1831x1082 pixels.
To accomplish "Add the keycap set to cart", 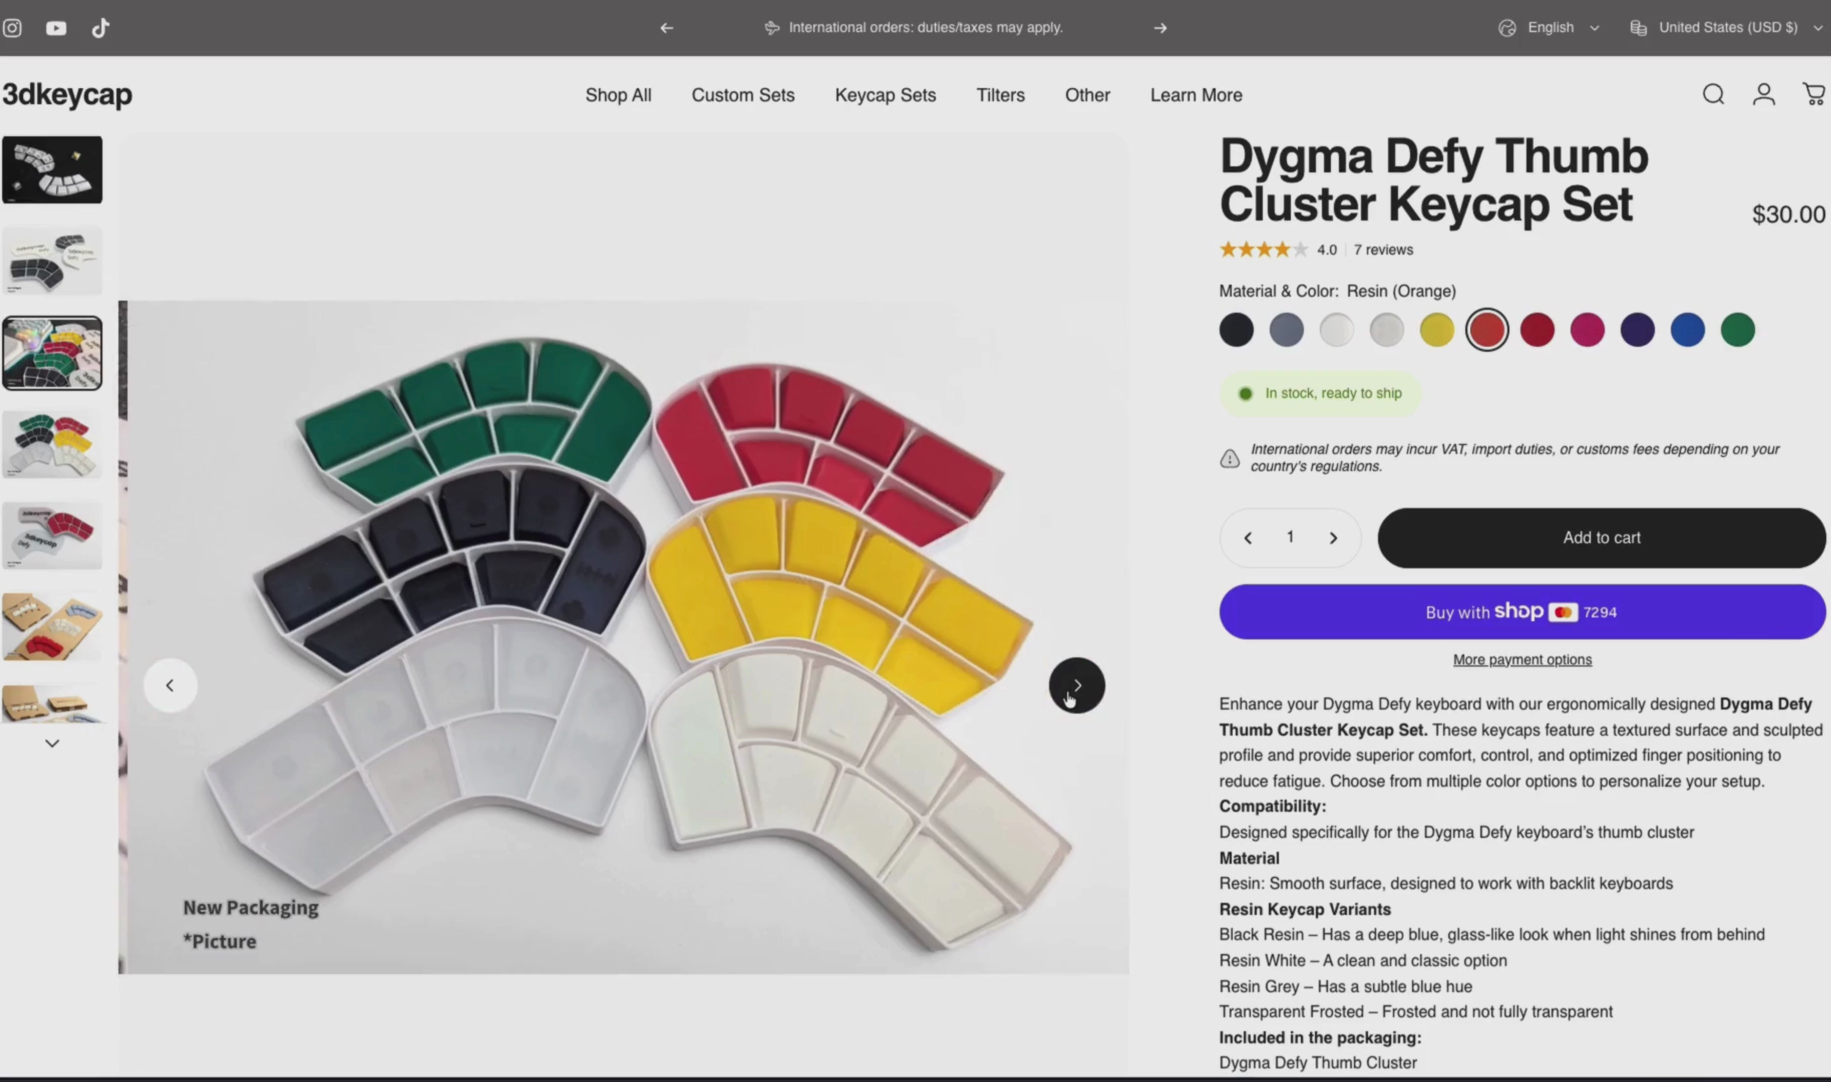I will (x=1601, y=538).
